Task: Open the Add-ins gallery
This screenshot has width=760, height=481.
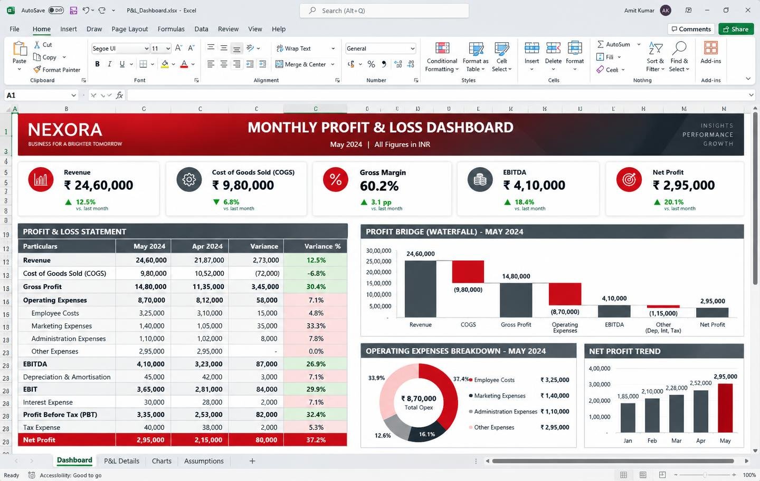Action: (x=711, y=53)
